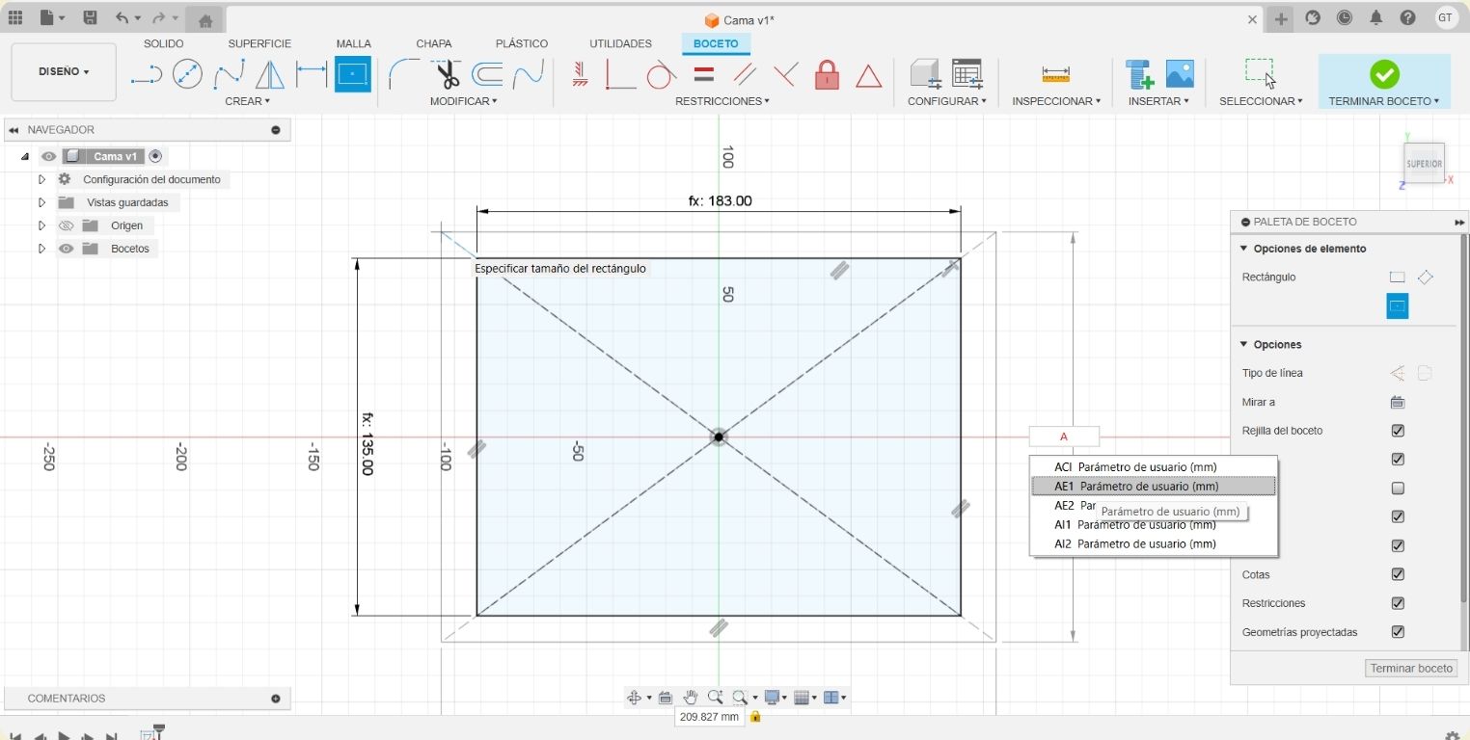Apply the Midpoint triangle constraint

coord(869,76)
